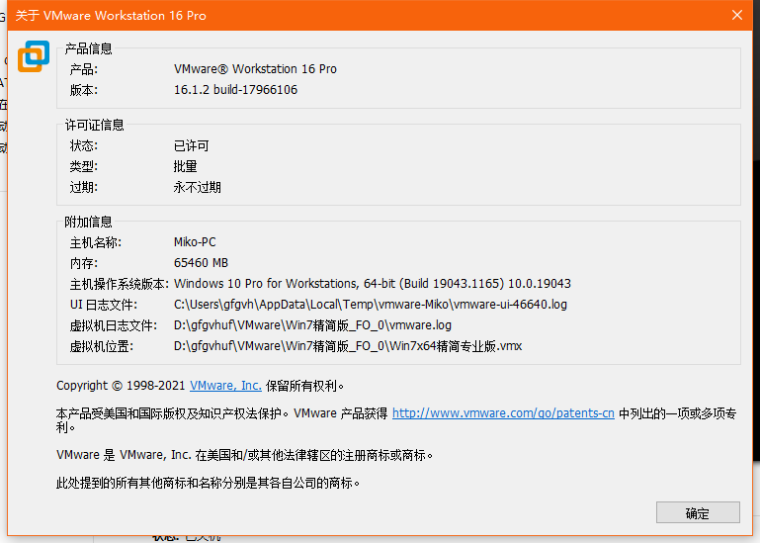Click the memory value 65460 MB
This screenshot has width=760, height=543.
coord(201,263)
